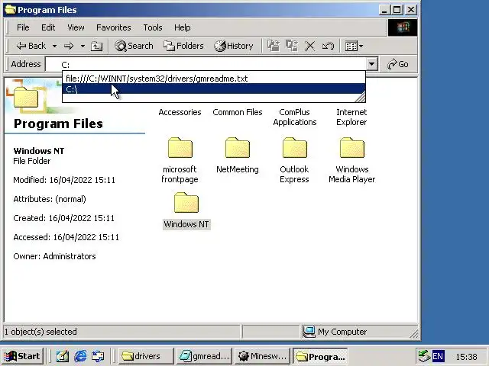Select the Windows Media Player folder icon
Viewport: 489px width, 366px height.
[351, 148]
